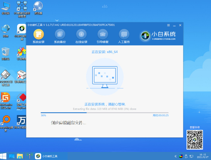211x160 pixels.
Task: Click the 36% progress label
Action: [x=43, y=115]
